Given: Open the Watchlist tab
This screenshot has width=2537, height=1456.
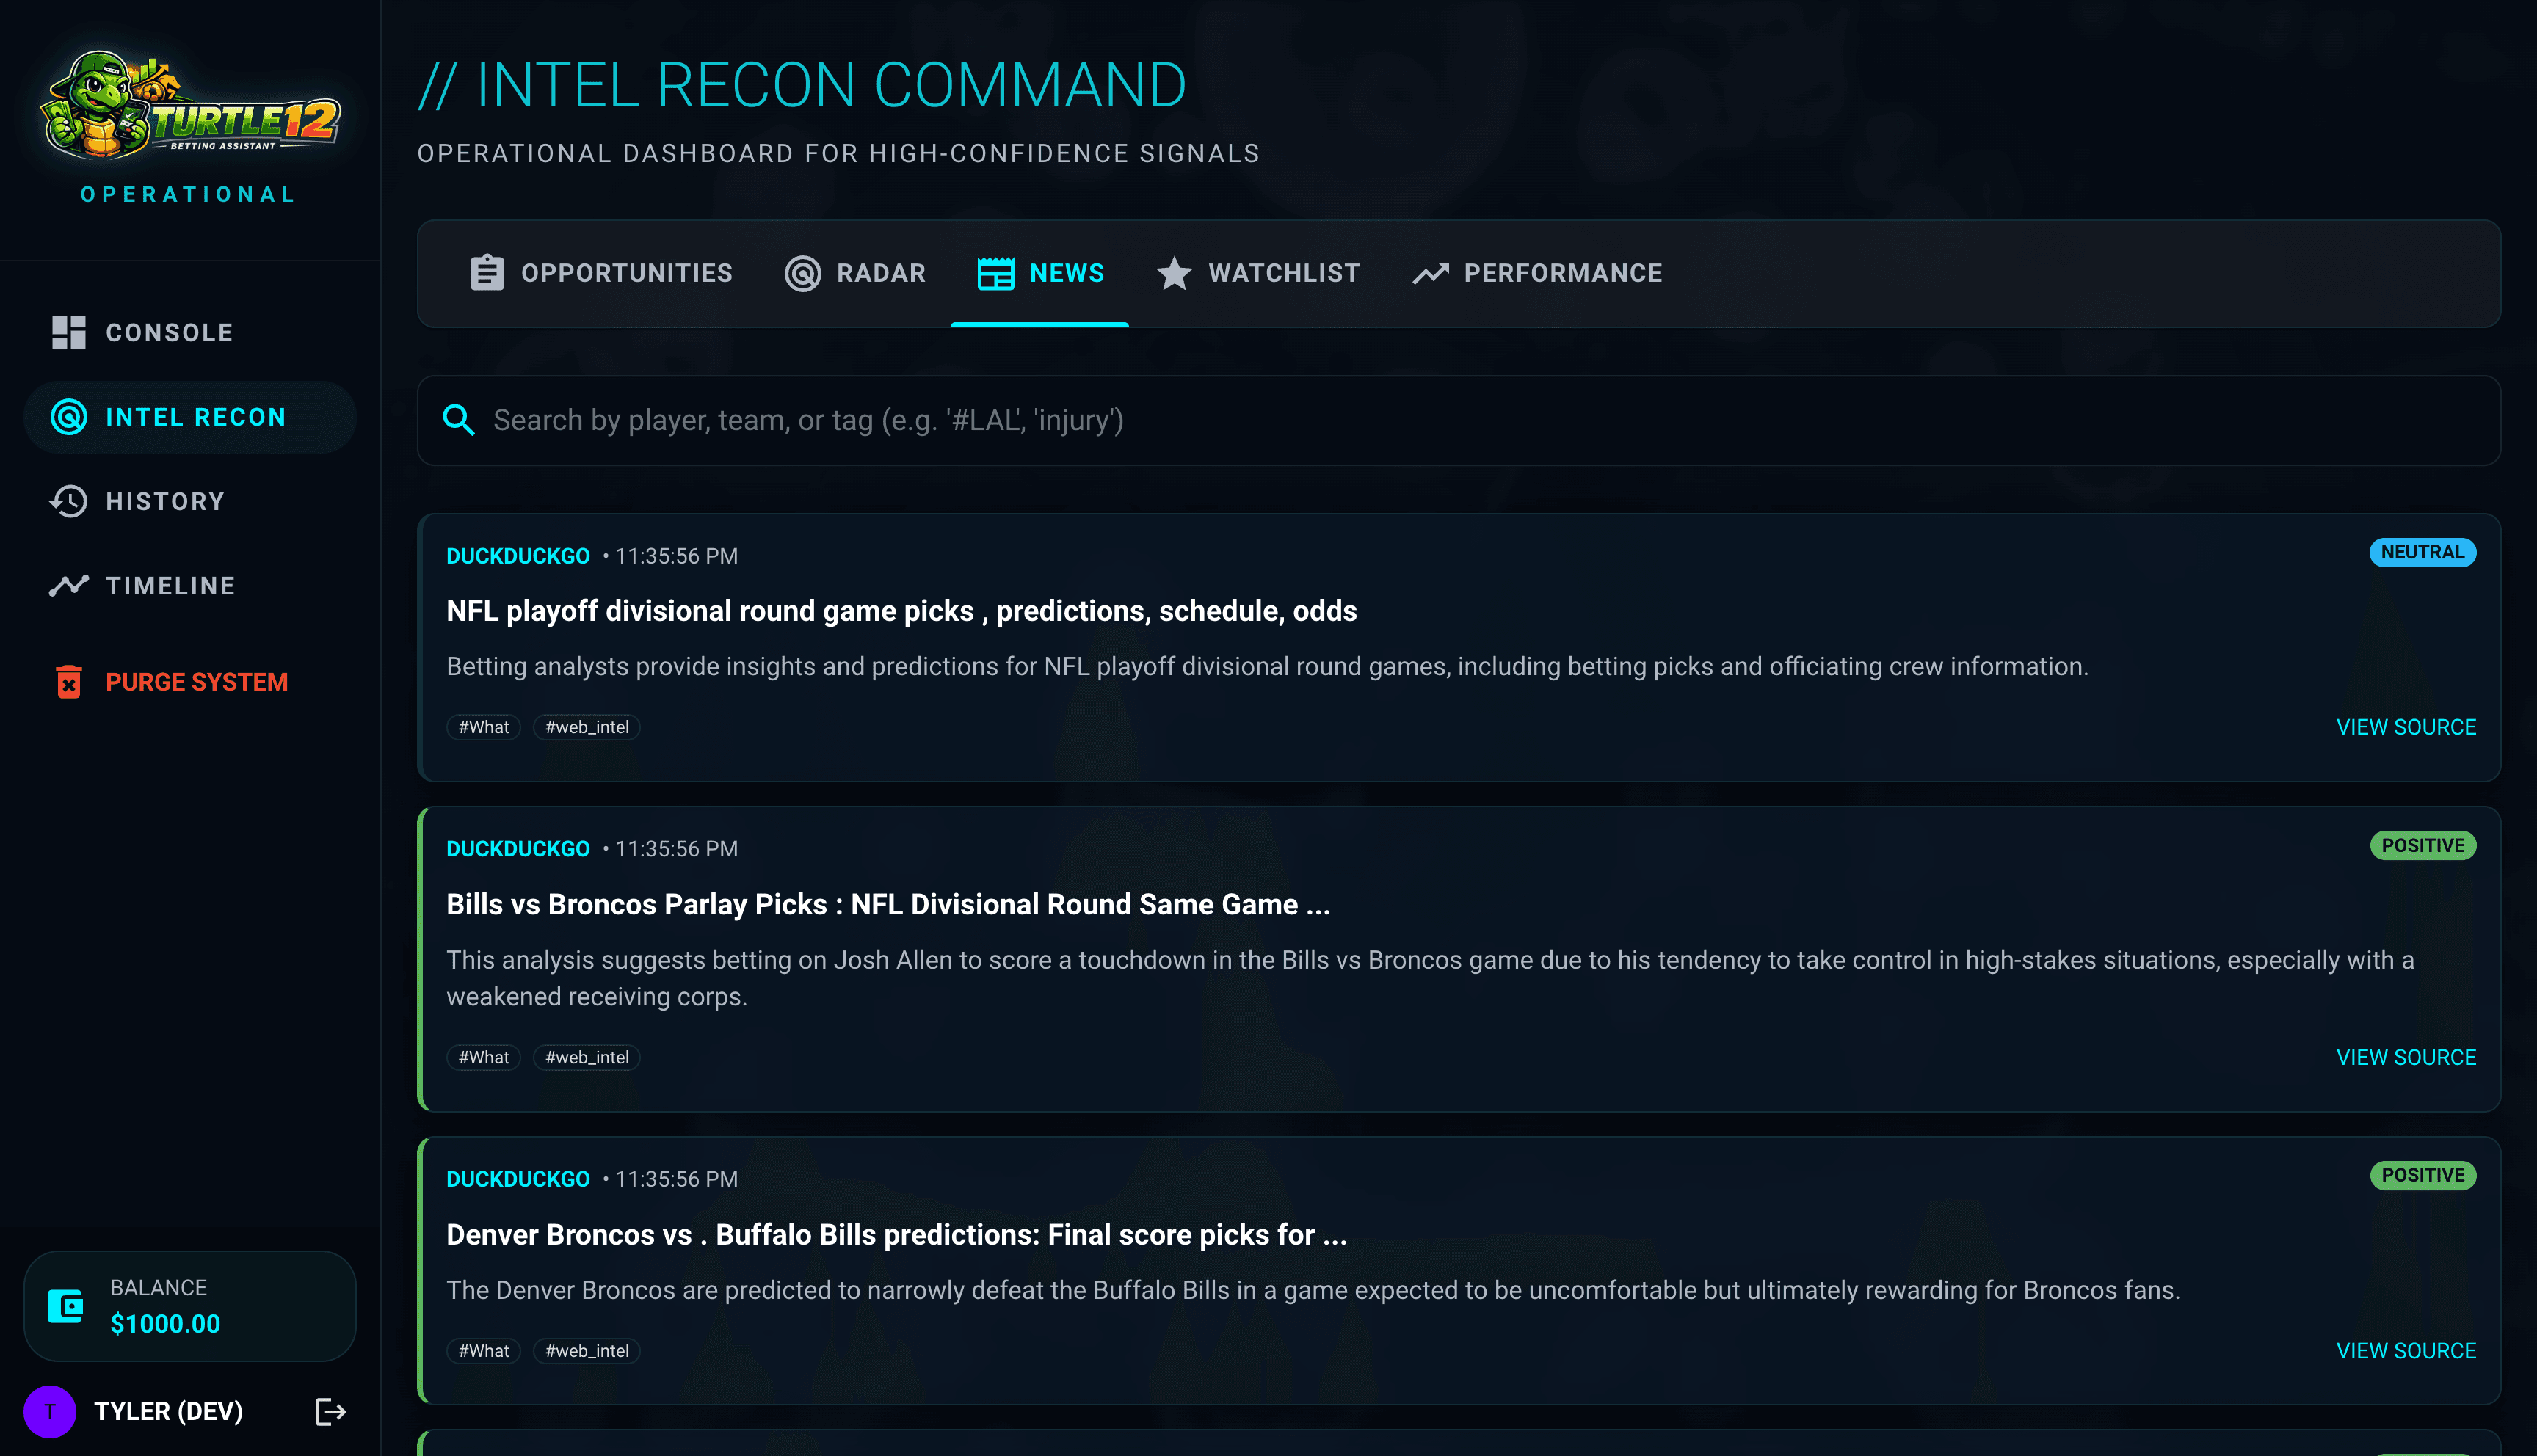Looking at the screenshot, I should [x=1257, y=273].
